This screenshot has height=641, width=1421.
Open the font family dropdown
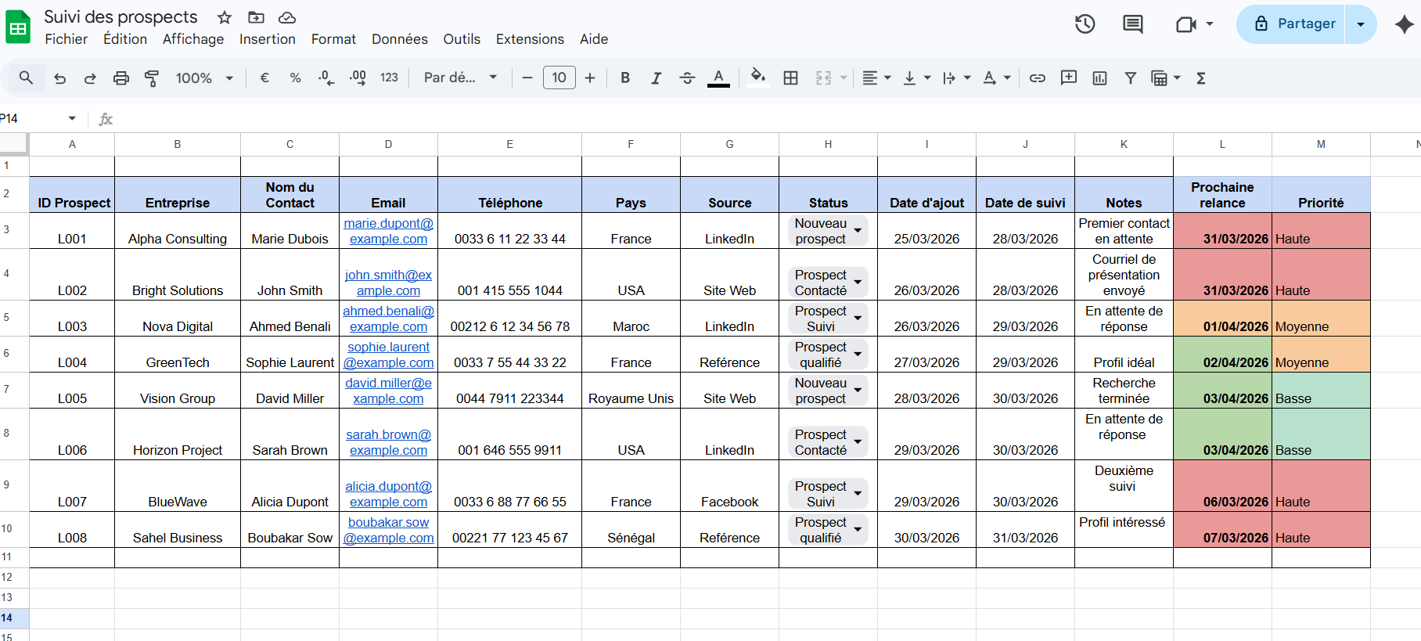point(460,78)
